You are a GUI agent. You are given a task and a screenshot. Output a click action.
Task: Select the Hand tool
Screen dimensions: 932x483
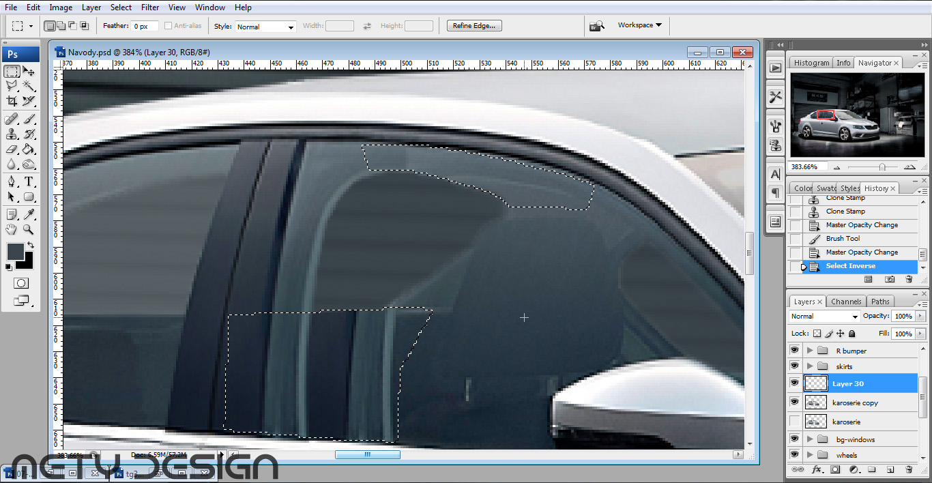click(x=12, y=230)
